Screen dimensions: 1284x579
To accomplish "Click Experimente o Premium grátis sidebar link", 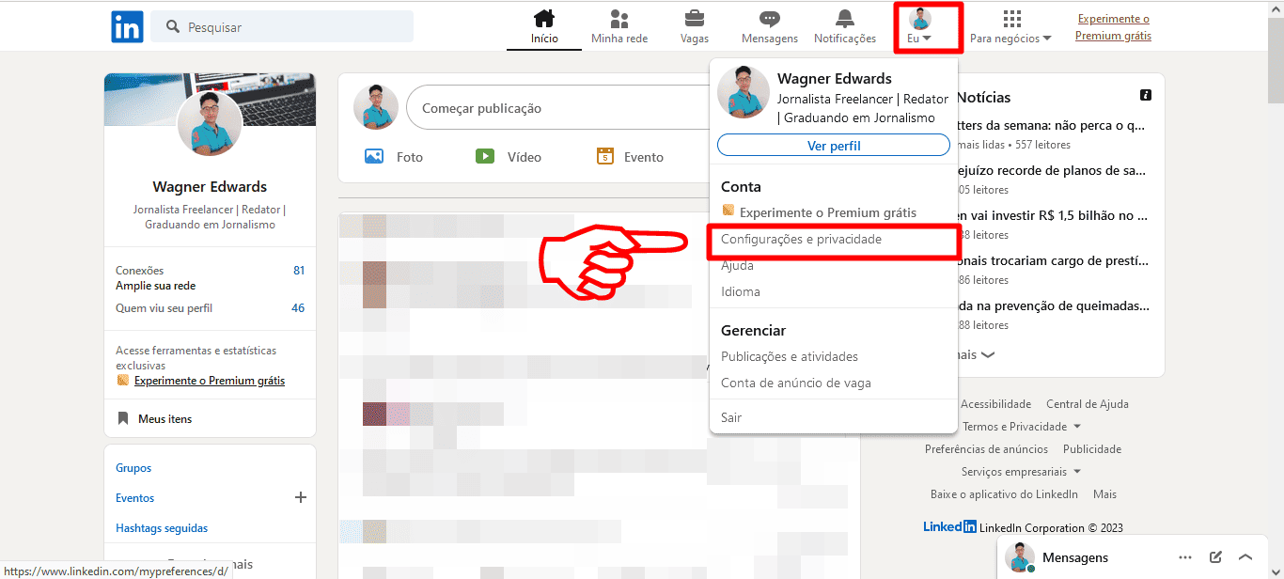I will pos(210,382).
